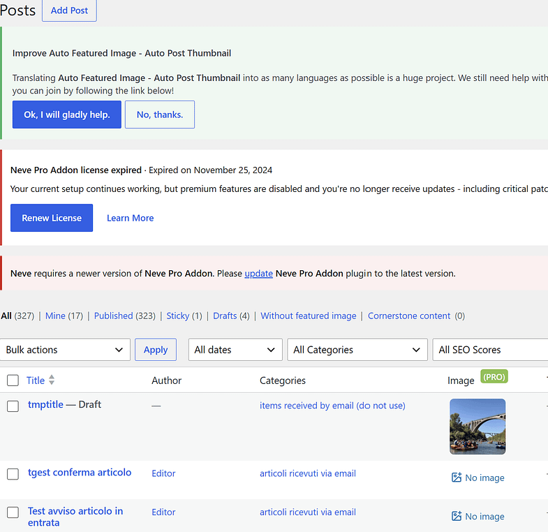Viewport: 548px width, 532px height.
Task: Click the No image icon for tgest conferma articolo
Action: pyautogui.click(x=457, y=478)
